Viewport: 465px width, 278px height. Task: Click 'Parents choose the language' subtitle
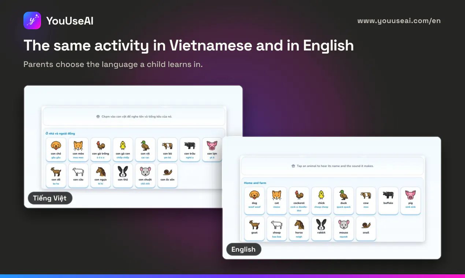pos(113,64)
